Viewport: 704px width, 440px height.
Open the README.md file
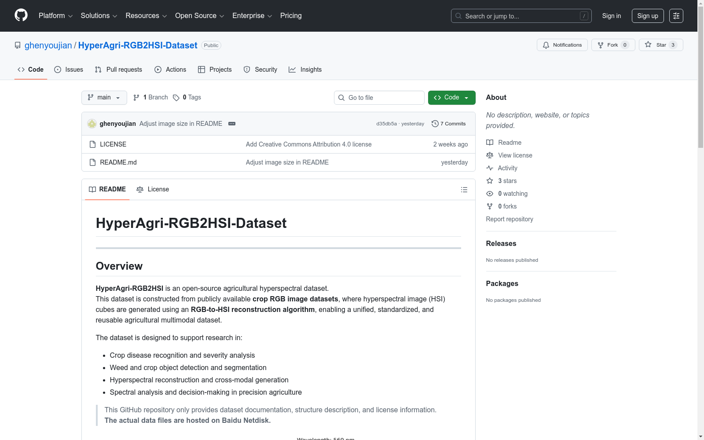[118, 162]
